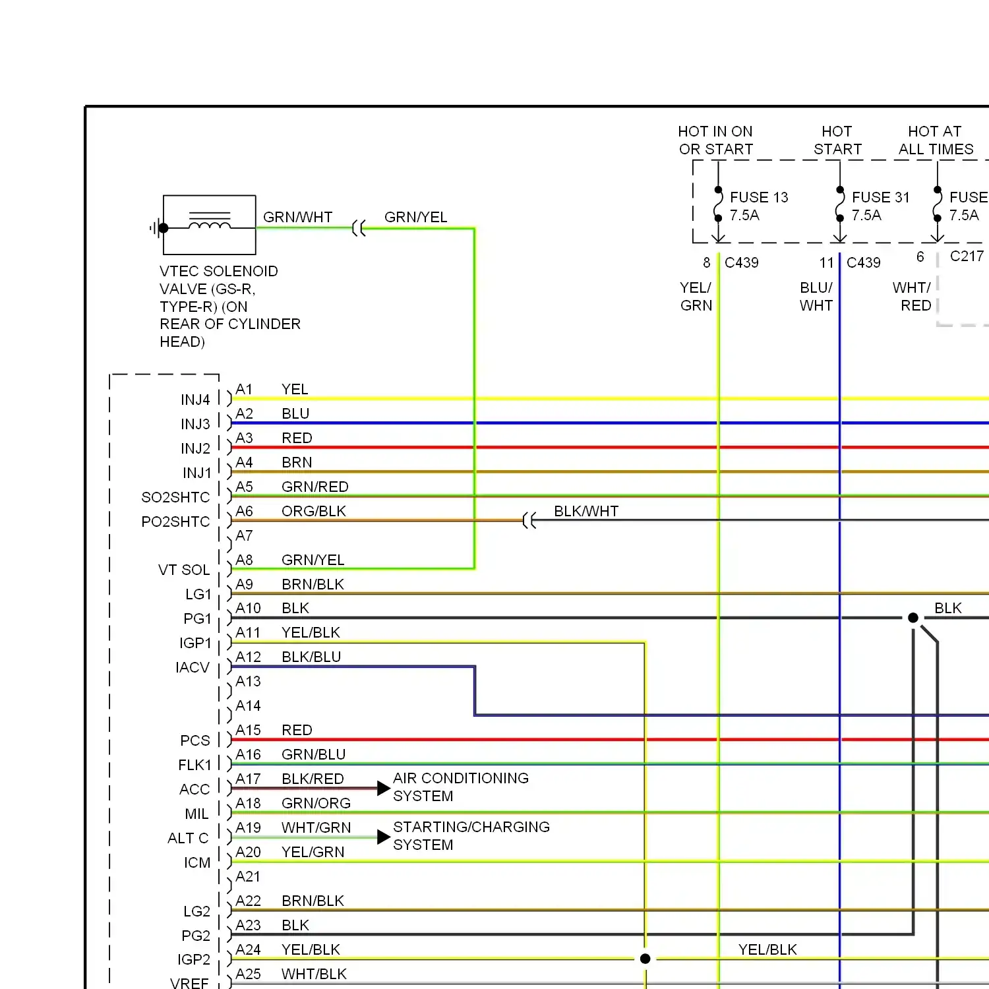Screen dimensions: 989x989
Task: Select the A19 WHT/GRN pin label
Action: point(293,827)
